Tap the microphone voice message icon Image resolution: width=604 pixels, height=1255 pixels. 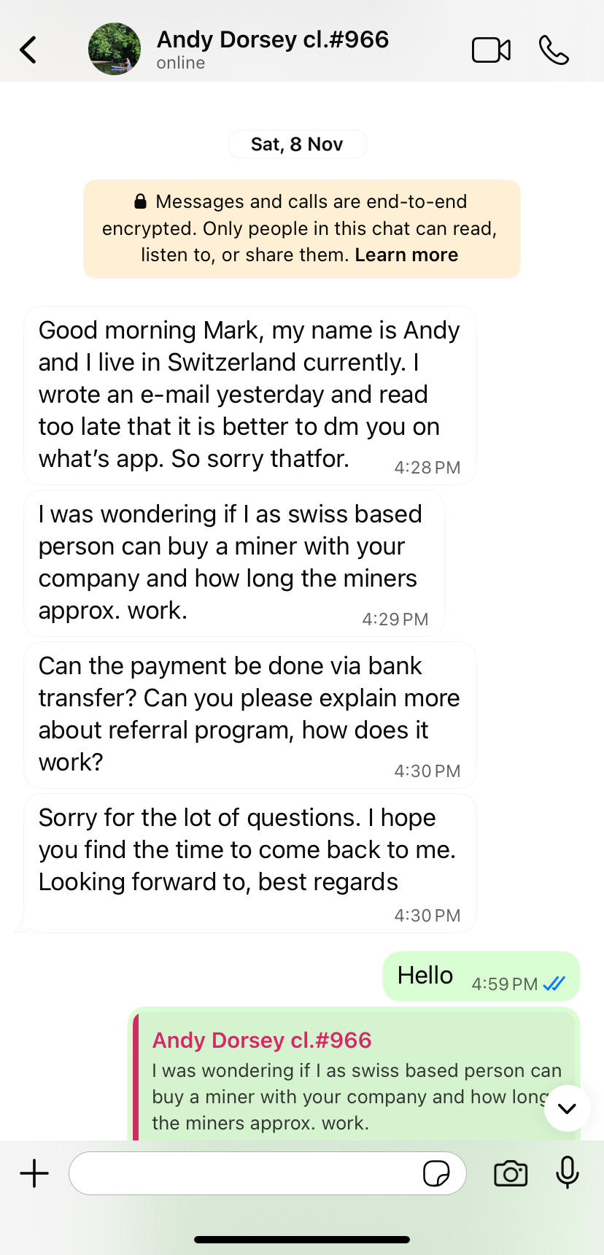(x=567, y=1173)
